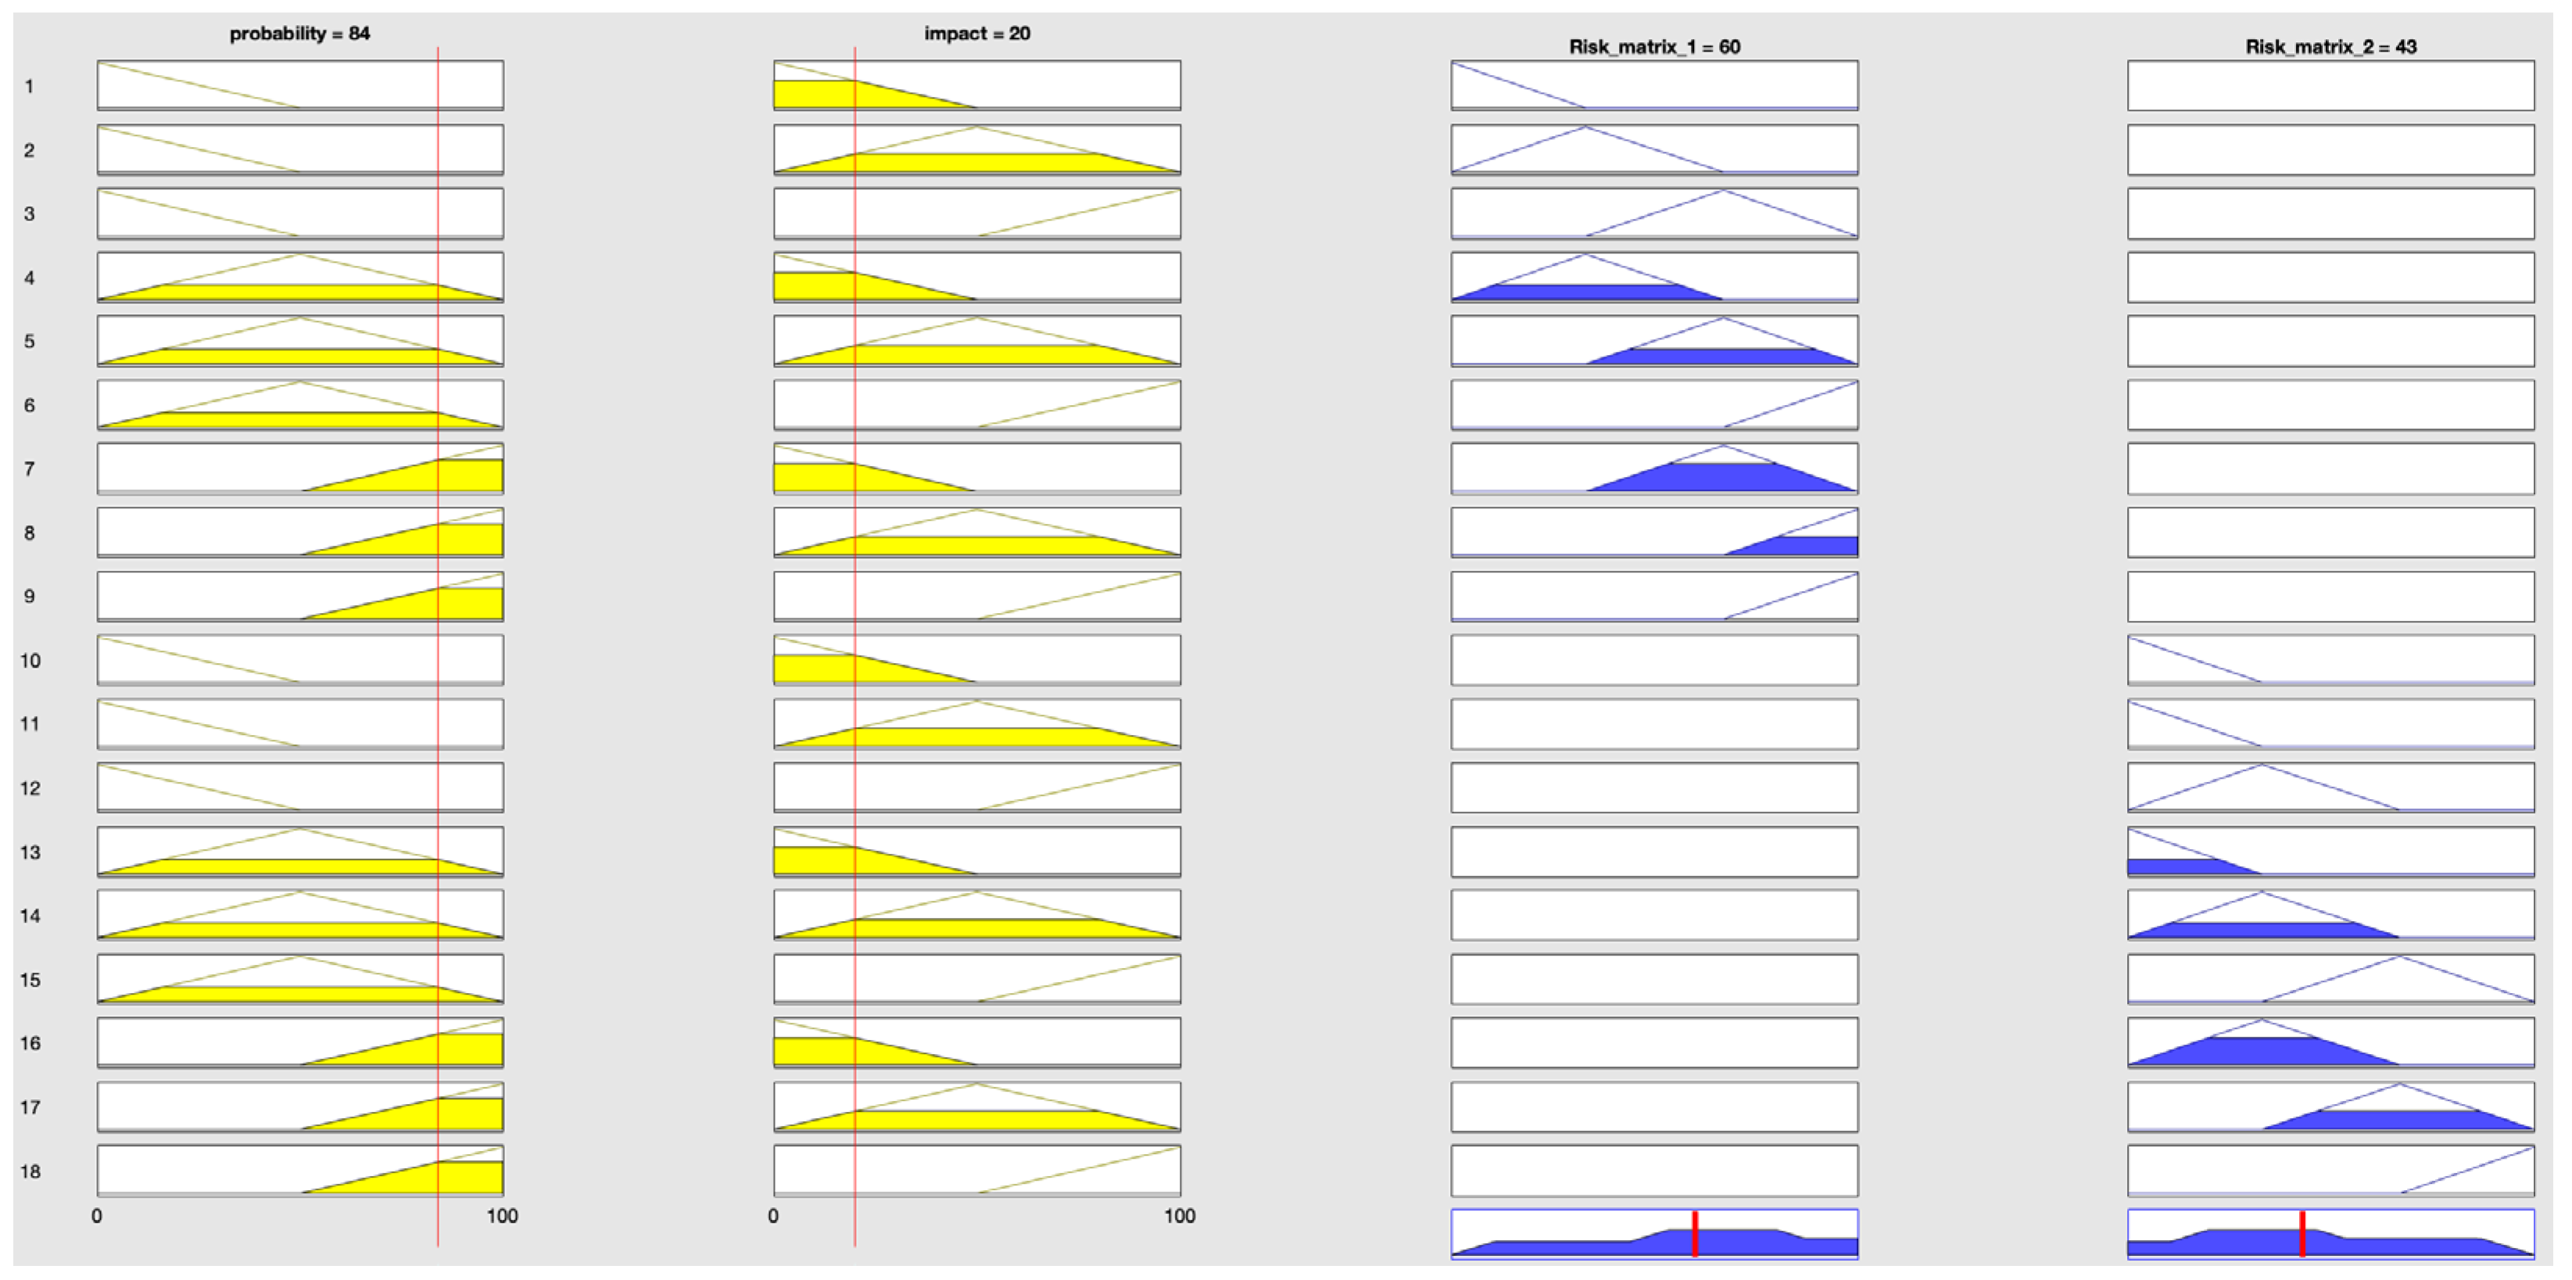Click Risk_matrix_2 output plot of rule 13
The image size is (2572, 1280).
pyautogui.click(x=2330, y=852)
